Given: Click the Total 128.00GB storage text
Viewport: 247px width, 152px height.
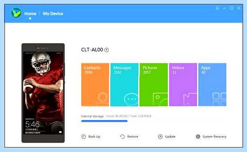Looking at the screenshot, I should (140, 116).
